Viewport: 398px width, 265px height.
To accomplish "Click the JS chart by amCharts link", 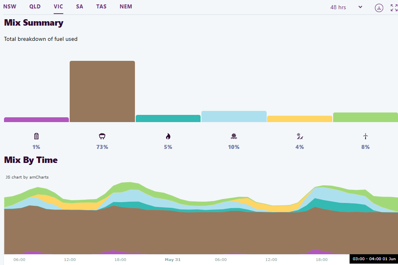I will pyautogui.click(x=27, y=177).
